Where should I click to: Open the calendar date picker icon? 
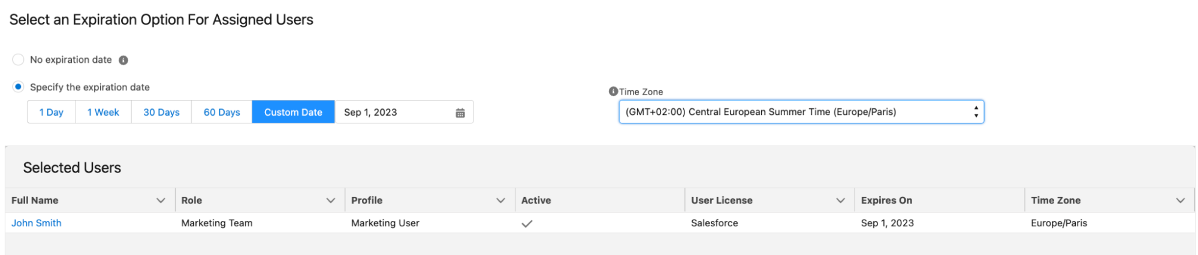pos(460,113)
